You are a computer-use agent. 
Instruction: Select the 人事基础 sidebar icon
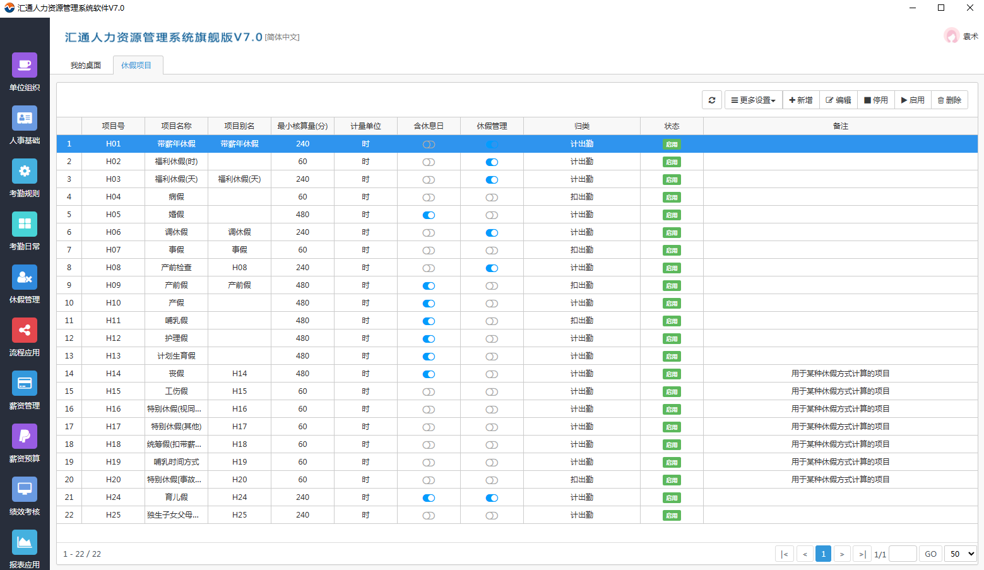point(25,124)
